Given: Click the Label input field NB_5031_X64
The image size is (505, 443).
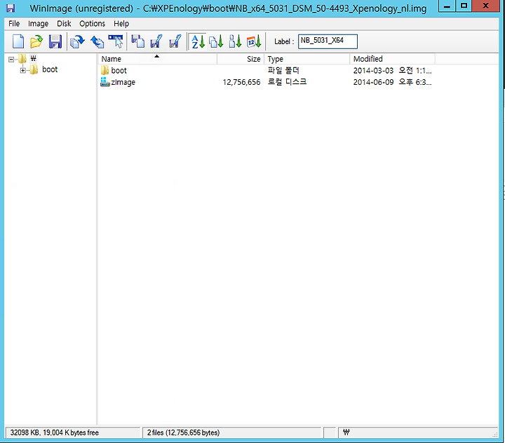Looking at the screenshot, I should pos(328,41).
